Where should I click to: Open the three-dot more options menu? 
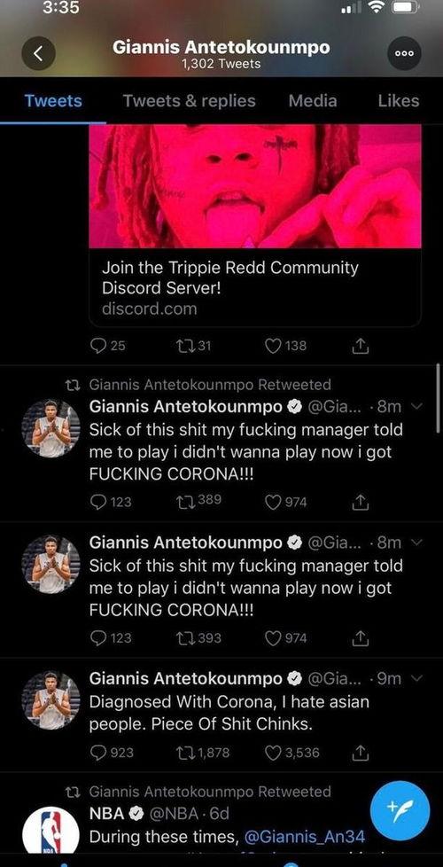(404, 54)
